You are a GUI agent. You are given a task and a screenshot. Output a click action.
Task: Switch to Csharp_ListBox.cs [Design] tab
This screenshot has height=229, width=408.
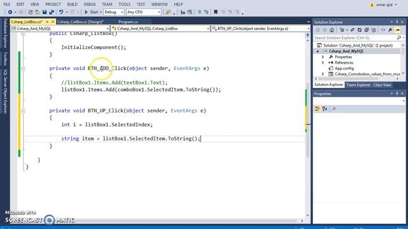coord(80,22)
